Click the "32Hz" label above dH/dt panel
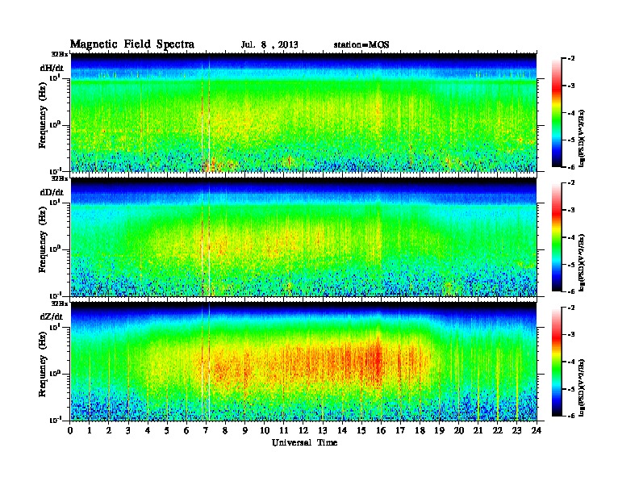 pyautogui.click(x=60, y=54)
